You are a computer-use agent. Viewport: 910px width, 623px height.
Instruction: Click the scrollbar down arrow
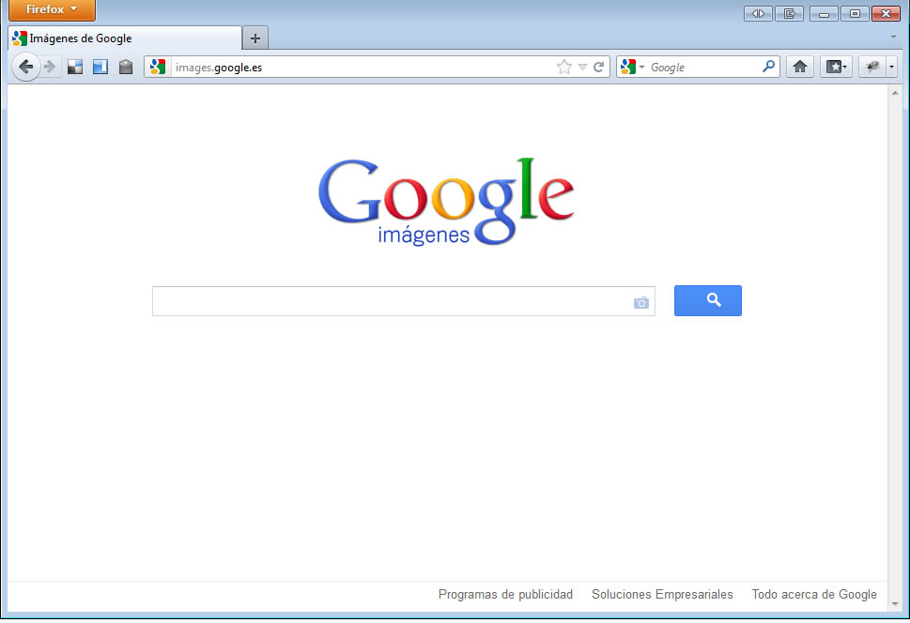point(895,604)
